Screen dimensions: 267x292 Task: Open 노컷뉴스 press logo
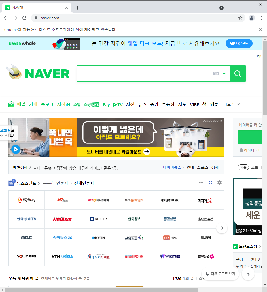pyautogui.click(x=62, y=200)
